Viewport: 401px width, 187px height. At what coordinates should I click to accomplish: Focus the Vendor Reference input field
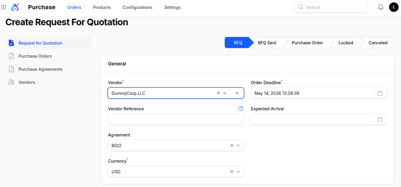click(x=176, y=119)
